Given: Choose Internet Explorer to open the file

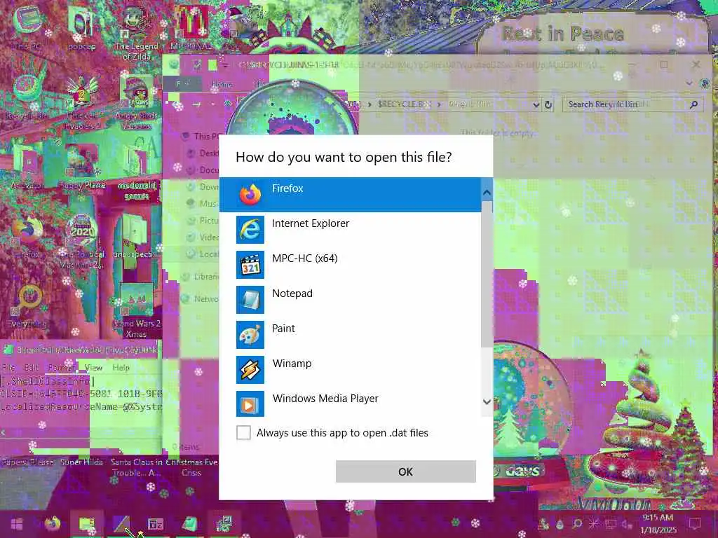Looking at the screenshot, I should pyautogui.click(x=351, y=229).
